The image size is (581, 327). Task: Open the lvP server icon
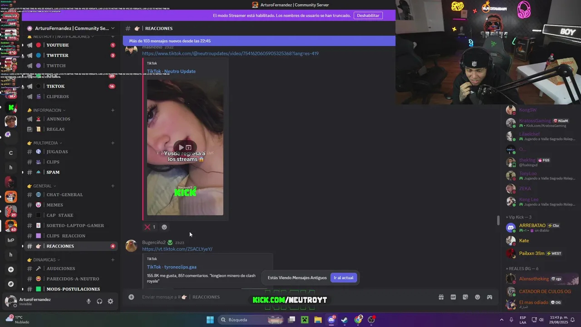(11, 240)
